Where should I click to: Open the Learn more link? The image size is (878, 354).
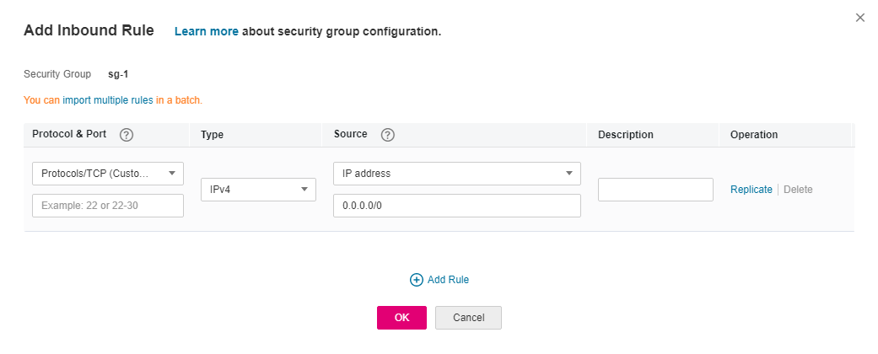(x=206, y=31)
